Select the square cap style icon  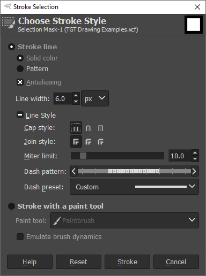pyautogui.click(x=100, y=128)
